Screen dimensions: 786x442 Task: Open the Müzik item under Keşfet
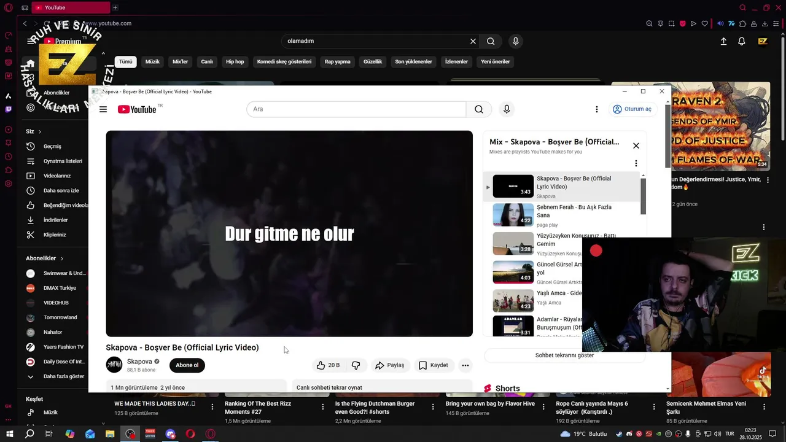(x=49, y=413)
